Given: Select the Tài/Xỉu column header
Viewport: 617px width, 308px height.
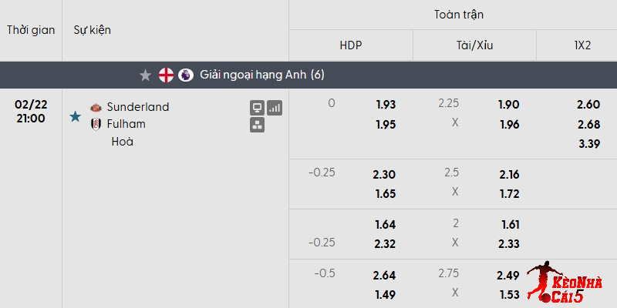Looking at the screenshot, I should click(x=474, y=45).
